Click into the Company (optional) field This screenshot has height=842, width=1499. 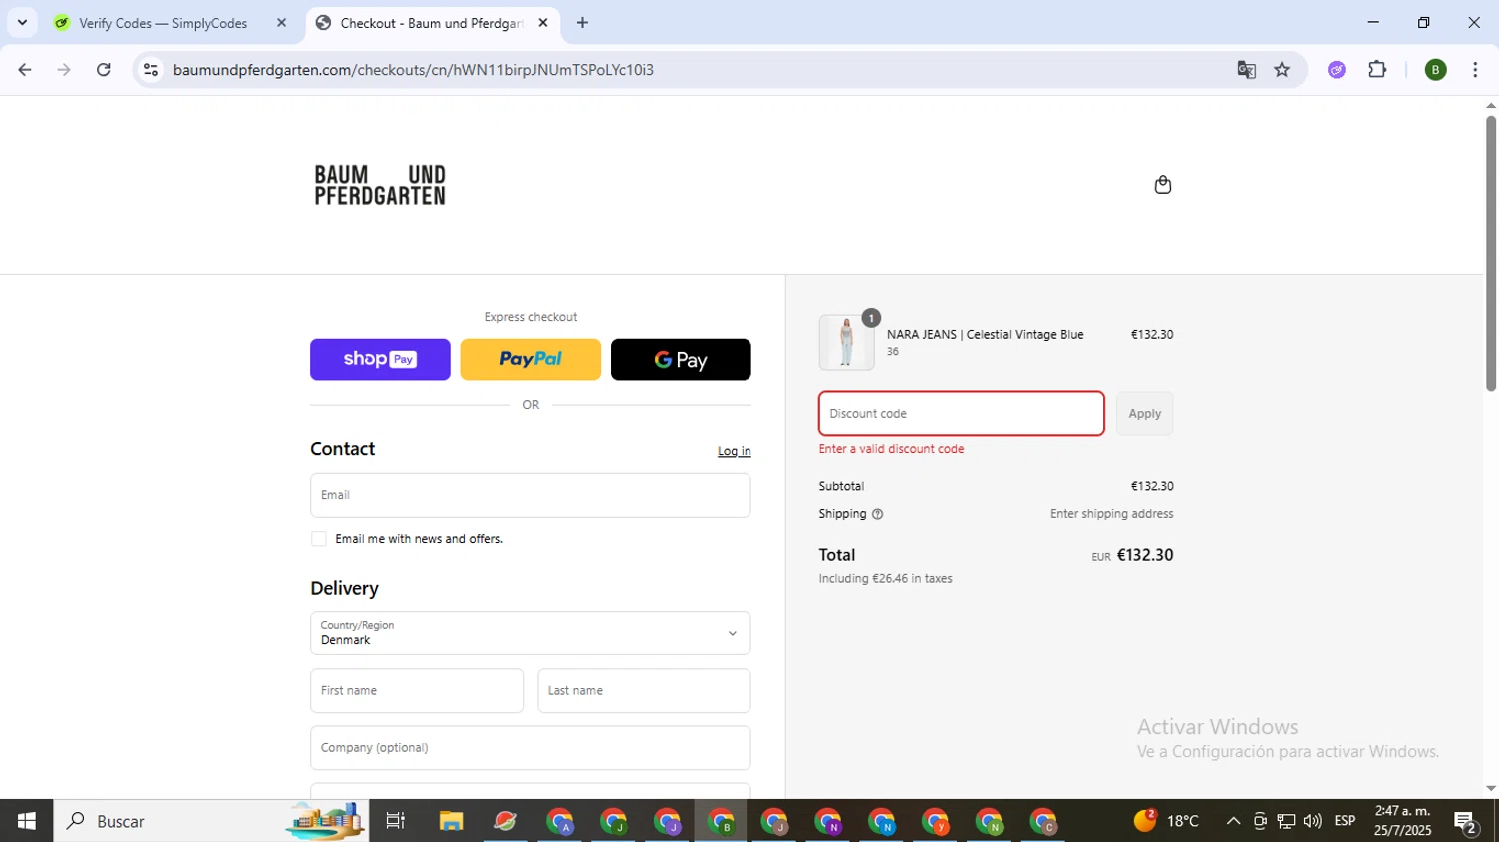(x=530, y=748)
